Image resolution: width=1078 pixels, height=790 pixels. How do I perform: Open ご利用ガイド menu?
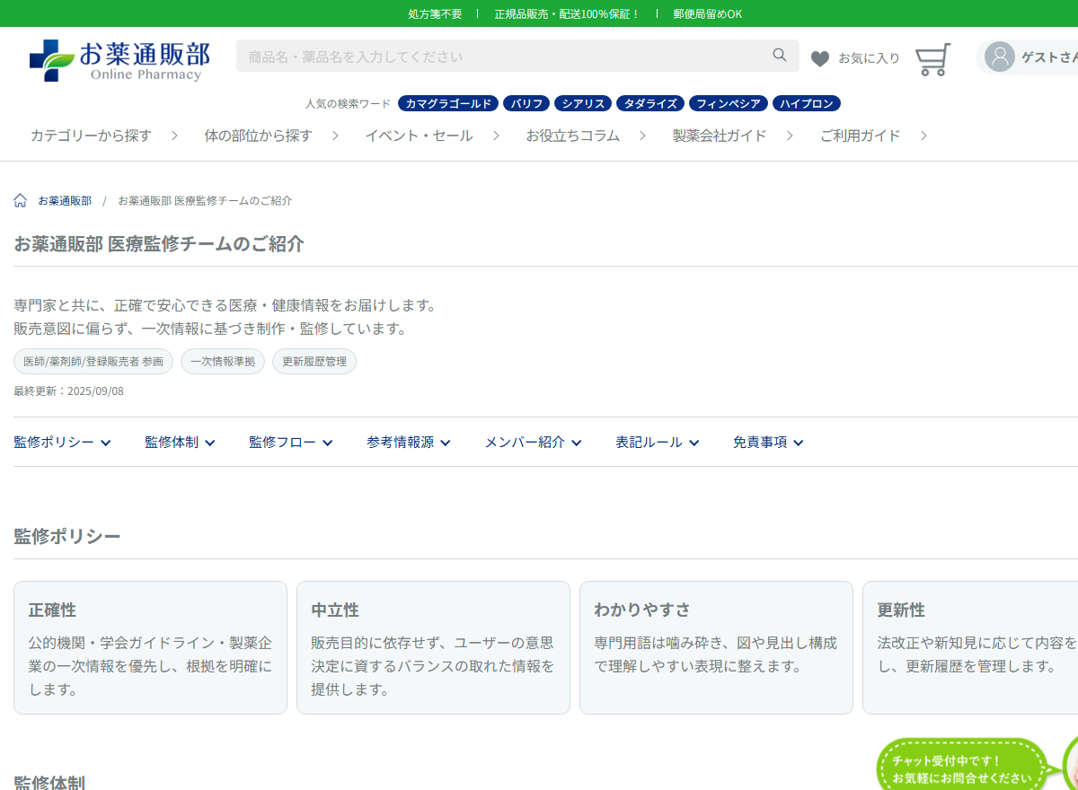[x=860, y=136]
